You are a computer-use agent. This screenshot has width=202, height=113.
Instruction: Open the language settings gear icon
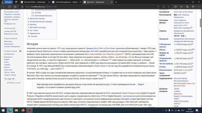[x=20, y=51]
